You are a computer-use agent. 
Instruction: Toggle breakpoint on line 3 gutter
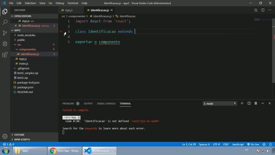61,31
